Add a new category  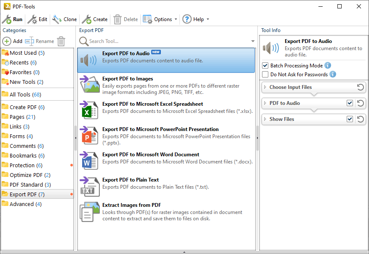13,41
